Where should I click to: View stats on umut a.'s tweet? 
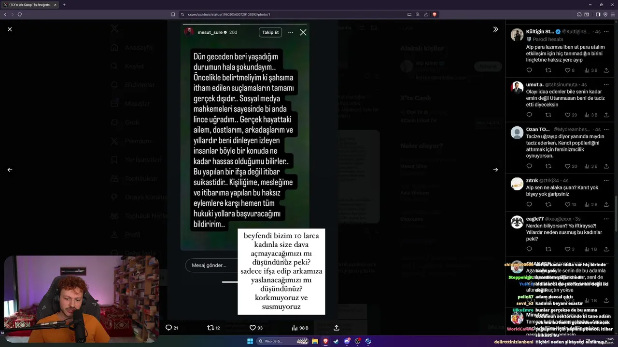tap(591, 115)
